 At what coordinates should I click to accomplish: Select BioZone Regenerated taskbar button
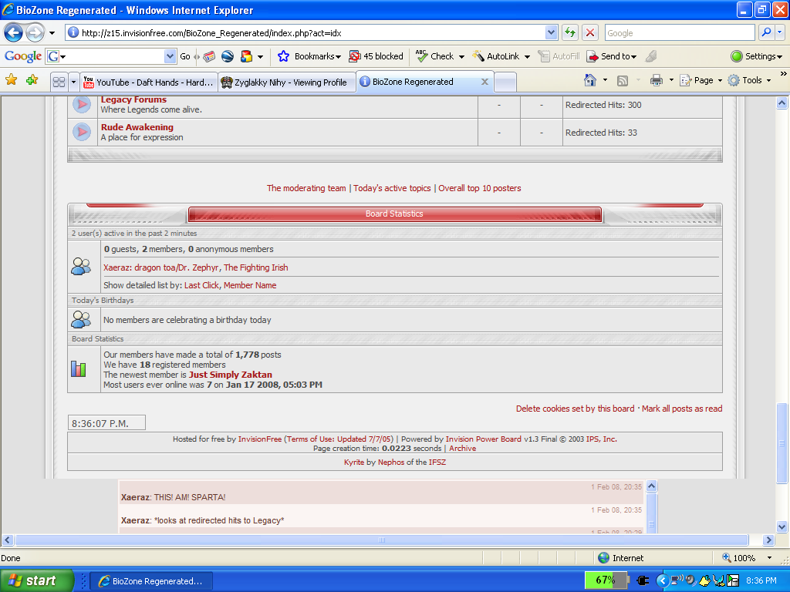[x=151, y=581]
